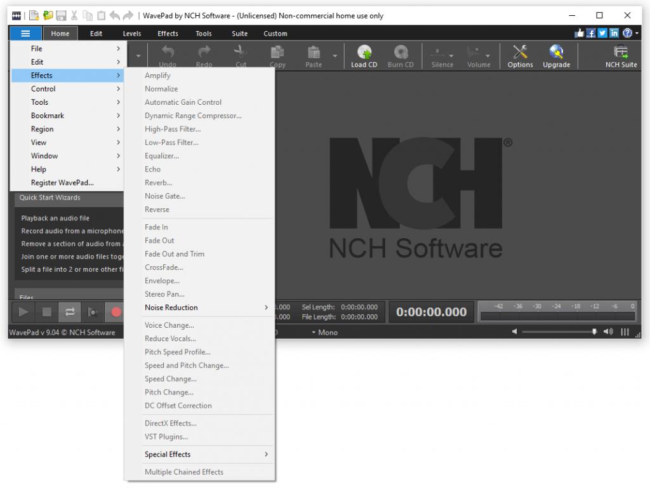Adjust the master volume slider handle
Viewport: 650px width, 491px height.
594,332
